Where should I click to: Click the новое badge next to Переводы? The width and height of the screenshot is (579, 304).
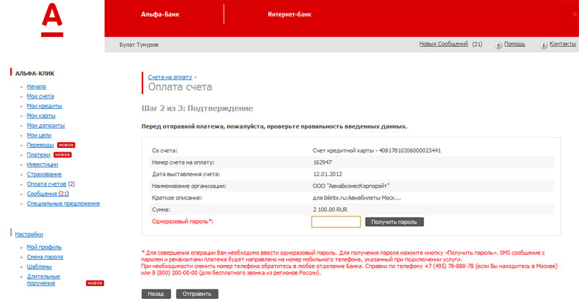[66, 145]
